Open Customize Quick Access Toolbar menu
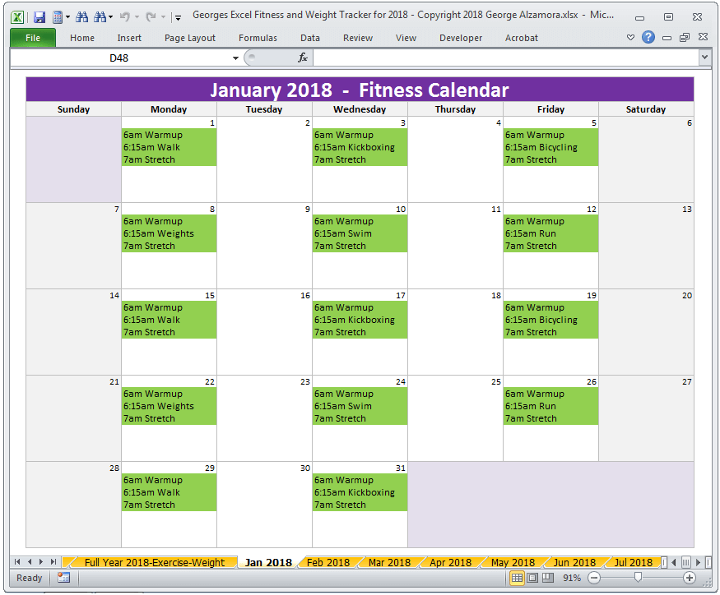720x595 pixels. click(179, 18)
